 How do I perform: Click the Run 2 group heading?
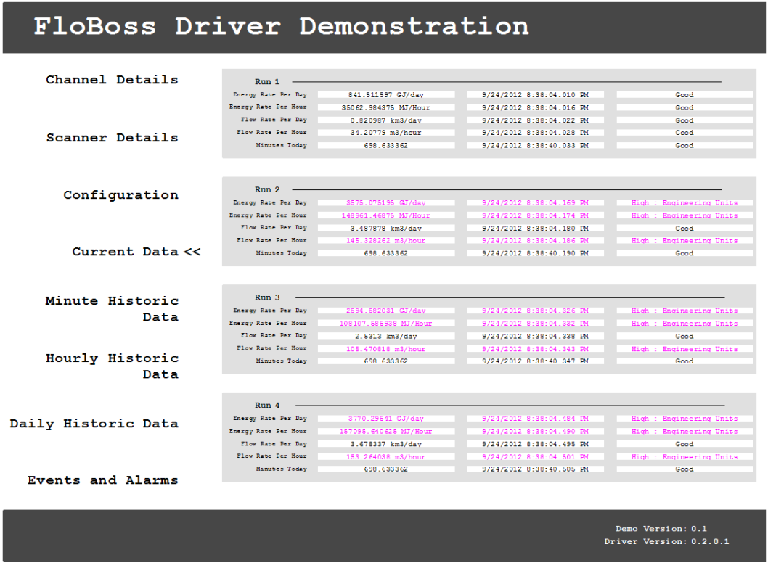coord(267,189)
